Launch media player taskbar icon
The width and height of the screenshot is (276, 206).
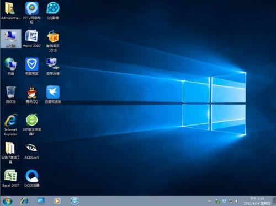tap(57, 201)
